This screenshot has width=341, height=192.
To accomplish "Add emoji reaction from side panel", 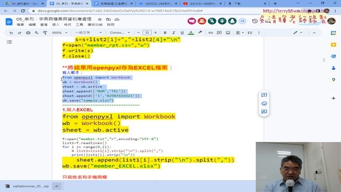I will tap(264, 103).
